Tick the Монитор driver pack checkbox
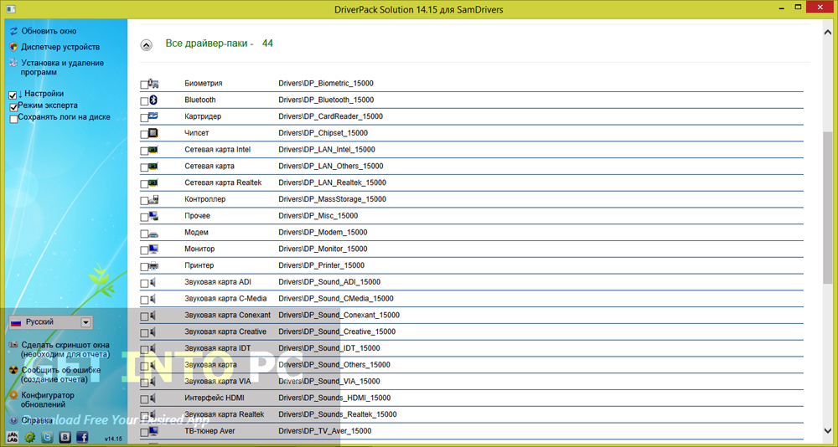 coord(144,250)
